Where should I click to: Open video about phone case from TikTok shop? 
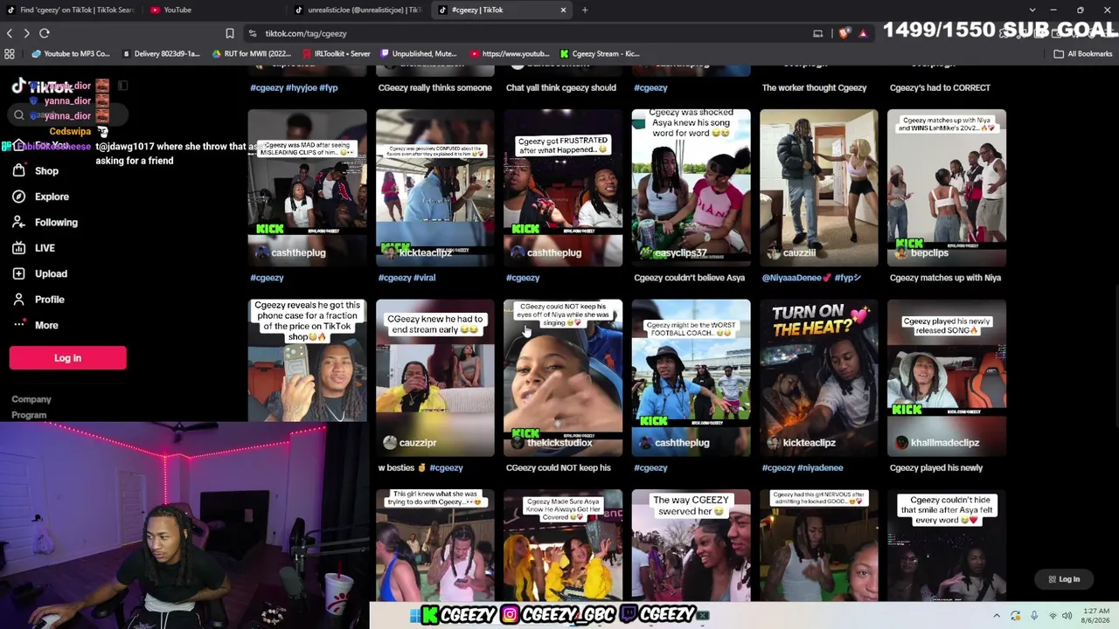[x=307, y=361]
